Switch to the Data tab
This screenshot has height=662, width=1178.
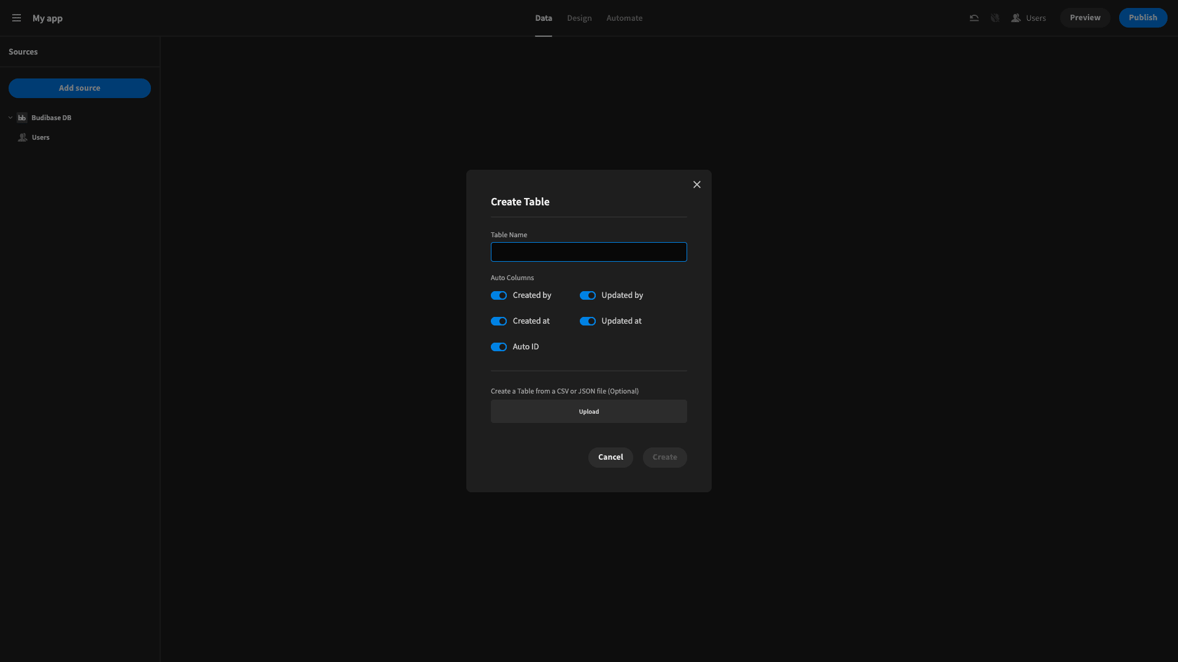[544, 18]
